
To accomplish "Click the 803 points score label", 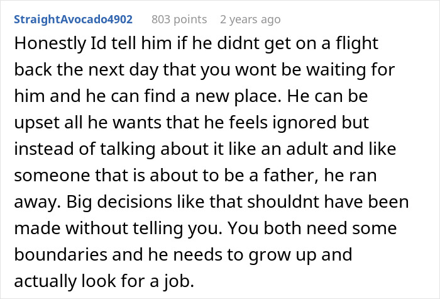I will pos(179,20).
